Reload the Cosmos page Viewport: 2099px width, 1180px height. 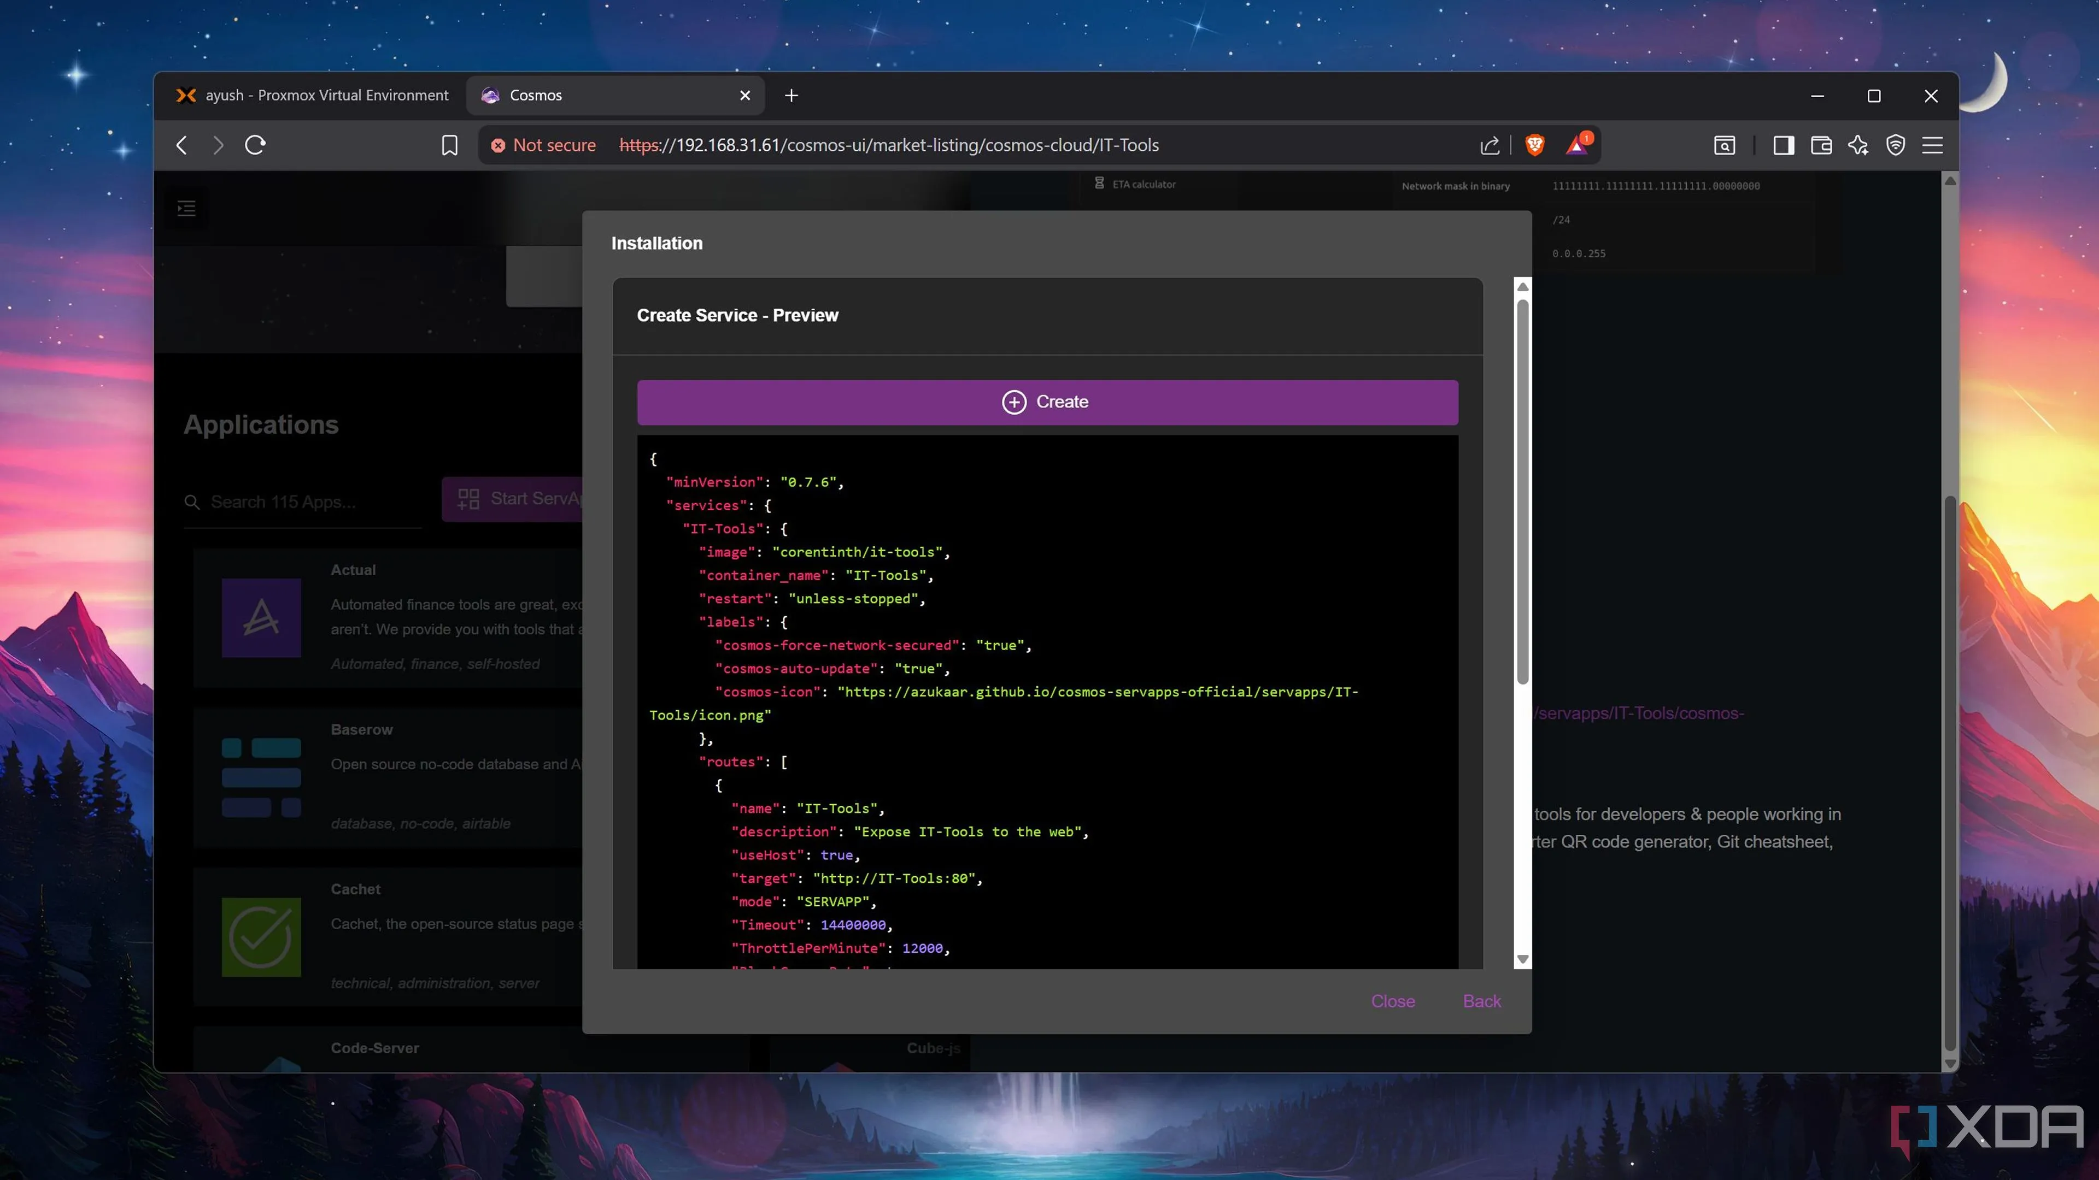point(255,145)
